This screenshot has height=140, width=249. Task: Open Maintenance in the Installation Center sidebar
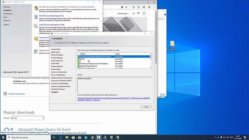point(8,14)
